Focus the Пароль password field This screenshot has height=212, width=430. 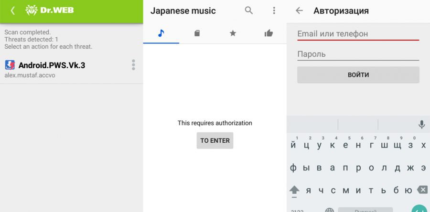click(358, 54)
